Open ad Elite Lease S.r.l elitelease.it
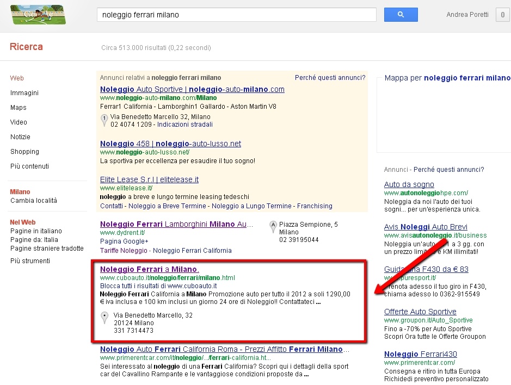The width and height of the screenshot is (511, 385). coord(149,179)
